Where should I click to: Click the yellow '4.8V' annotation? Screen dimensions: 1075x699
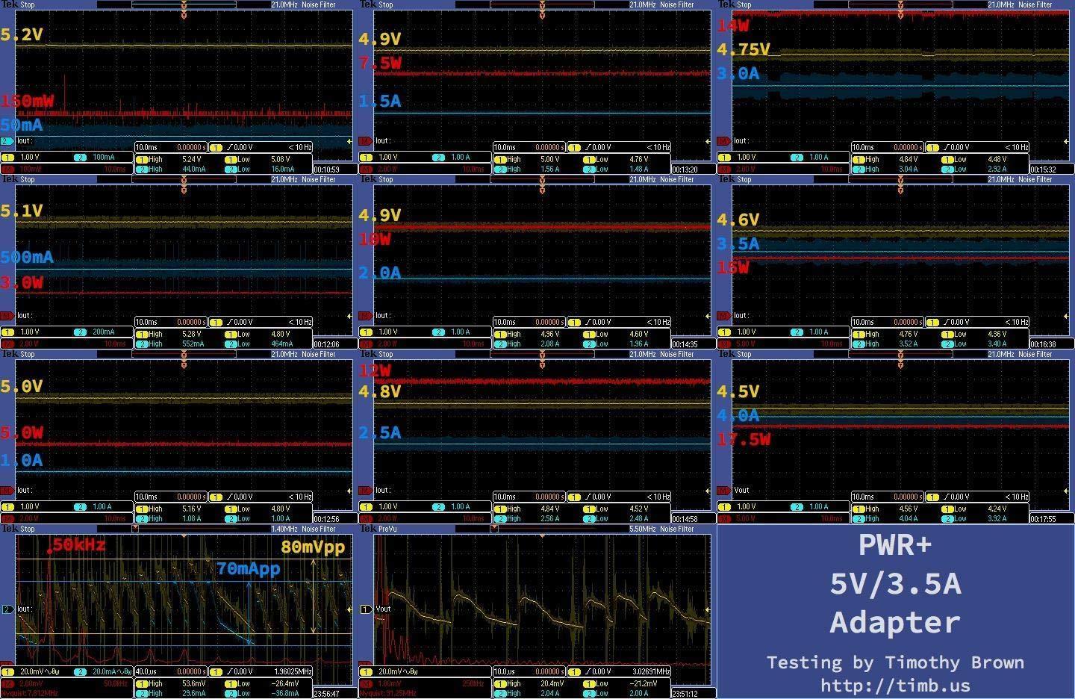click(380, 391)
